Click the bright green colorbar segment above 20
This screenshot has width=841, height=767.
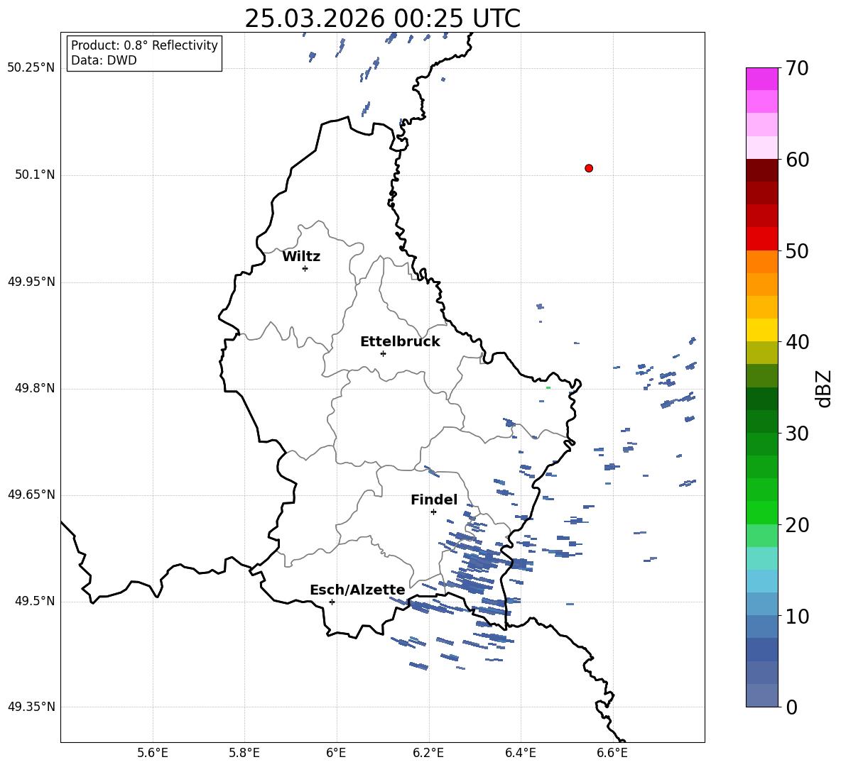[762, 513]
